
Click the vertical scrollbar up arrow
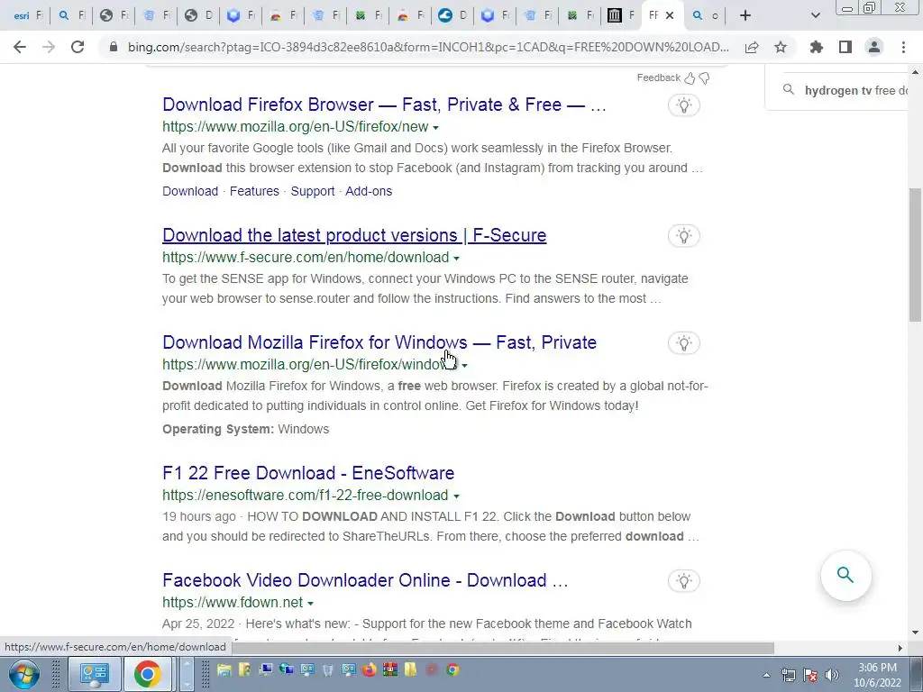(x=915, y=72)
